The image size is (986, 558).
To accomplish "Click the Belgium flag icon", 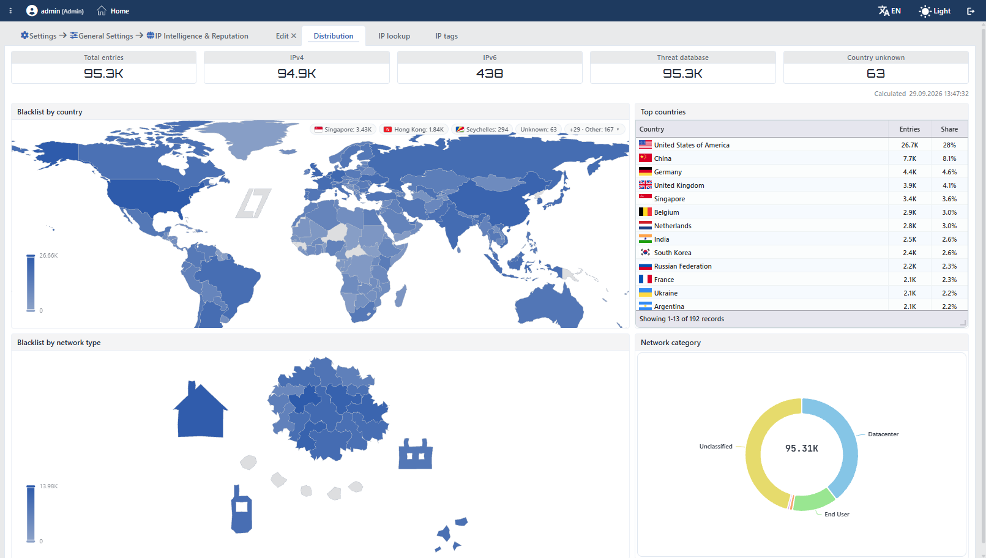I will point(645,212).
